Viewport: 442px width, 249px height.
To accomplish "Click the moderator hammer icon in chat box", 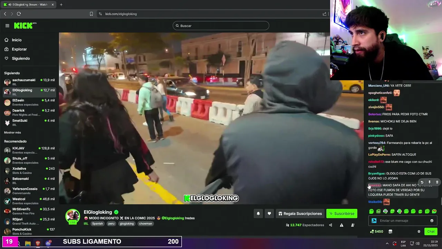I will (x=374, y=221).
